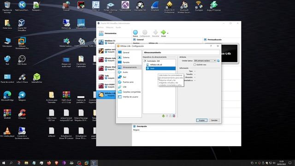Click the Descripción section header in the details pane

pos(142,126)
